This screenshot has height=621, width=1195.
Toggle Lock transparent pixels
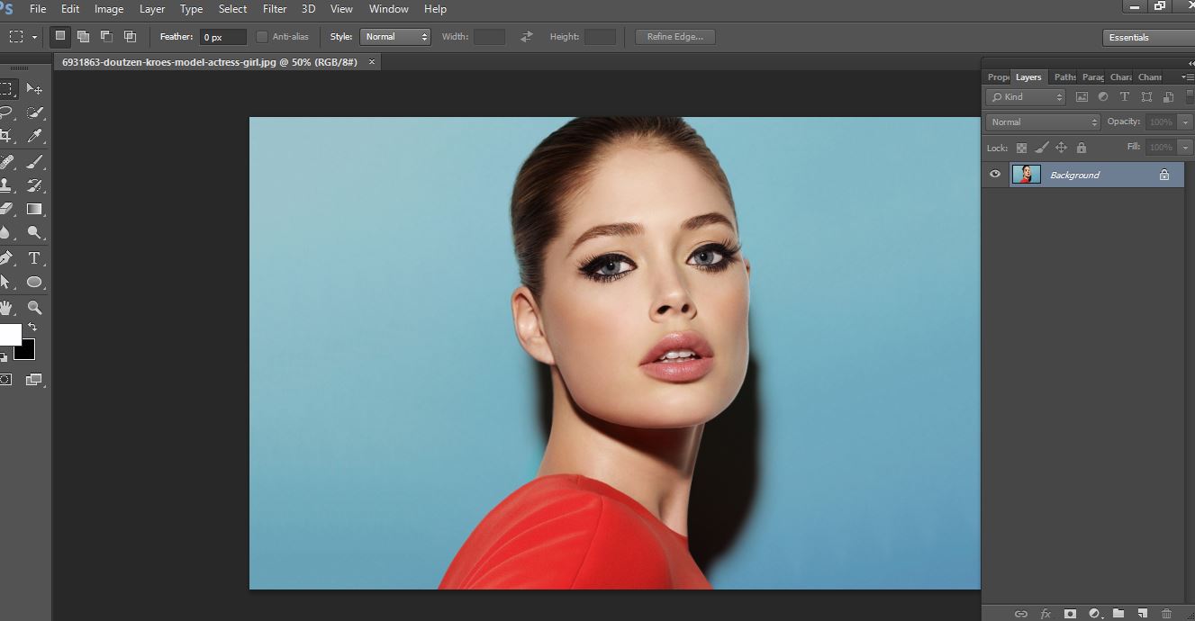coord(1021,147)
